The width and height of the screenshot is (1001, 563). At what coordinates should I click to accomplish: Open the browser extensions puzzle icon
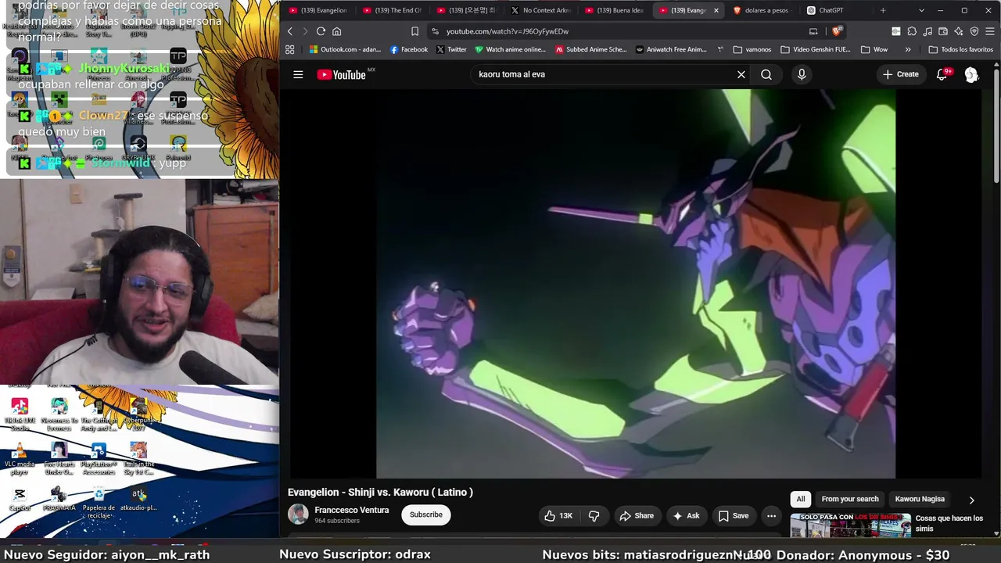click(912, 31)
